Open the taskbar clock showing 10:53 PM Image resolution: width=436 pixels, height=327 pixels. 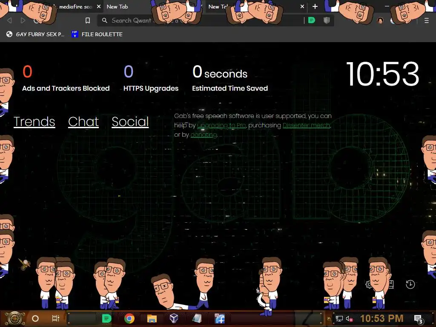(x=382, y=318)
